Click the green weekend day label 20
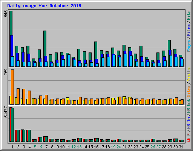This screenshot has width=193, height=151. 119,147
